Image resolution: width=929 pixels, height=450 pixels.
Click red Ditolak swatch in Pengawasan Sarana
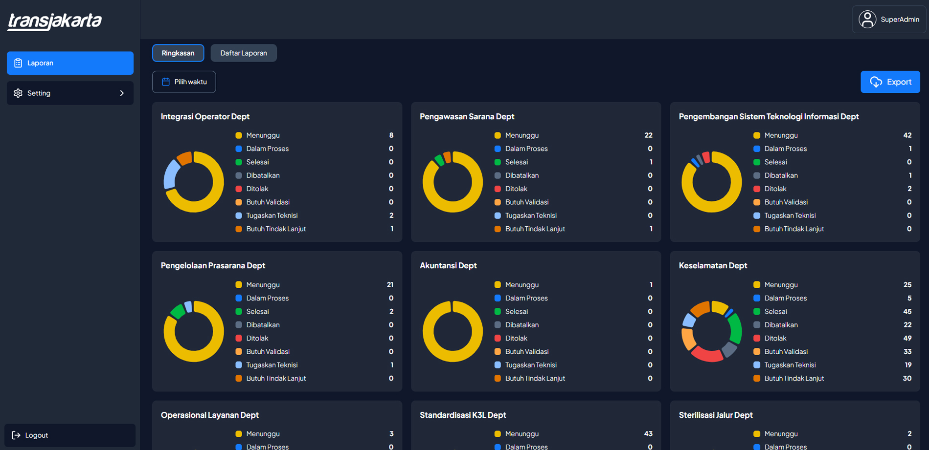pos(498,189)
